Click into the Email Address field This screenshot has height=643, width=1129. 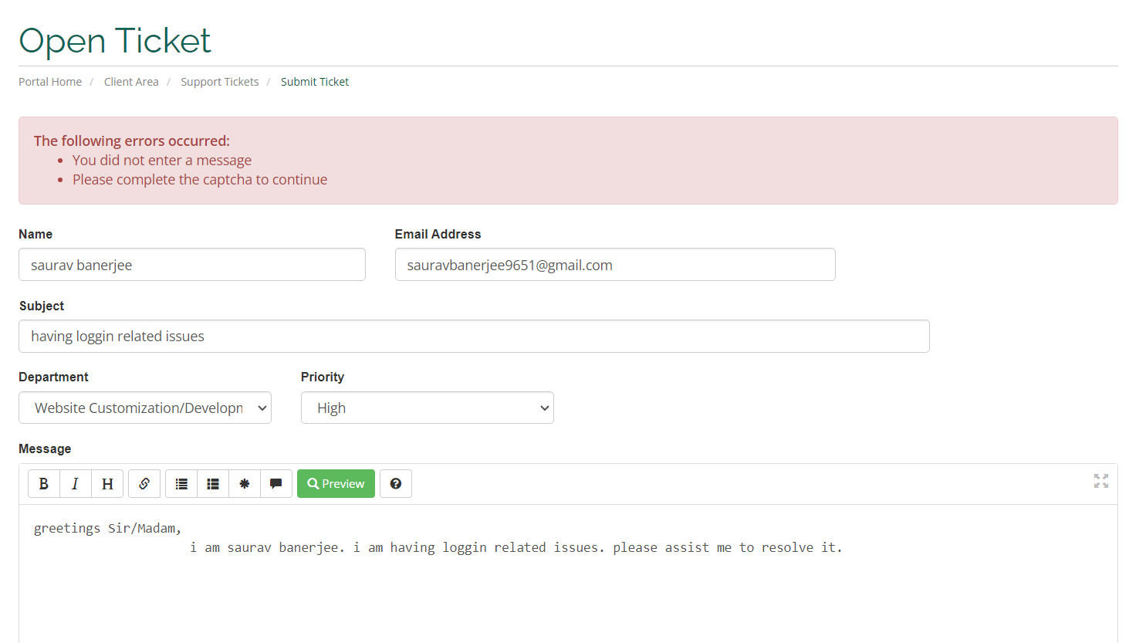[614, 264]
